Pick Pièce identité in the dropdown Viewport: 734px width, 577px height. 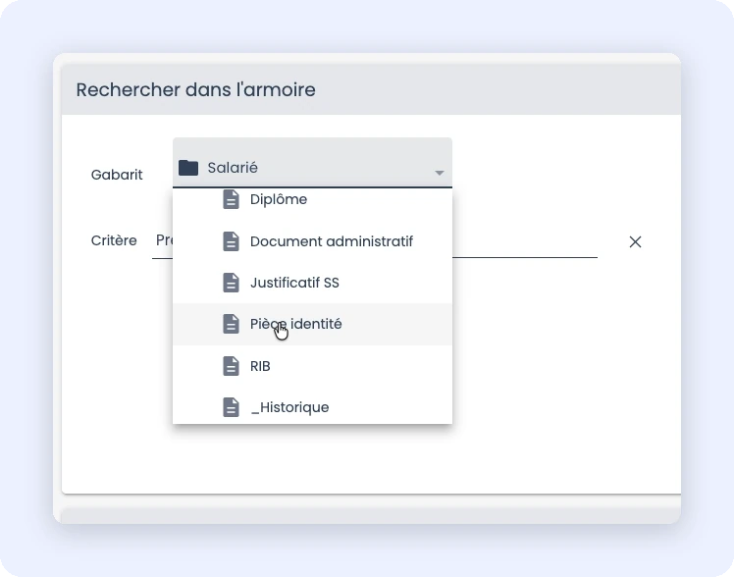(312, 324)
